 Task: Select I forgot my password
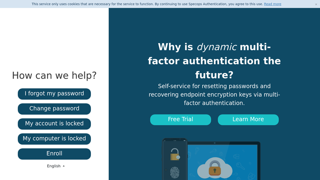tap(54, 94)
